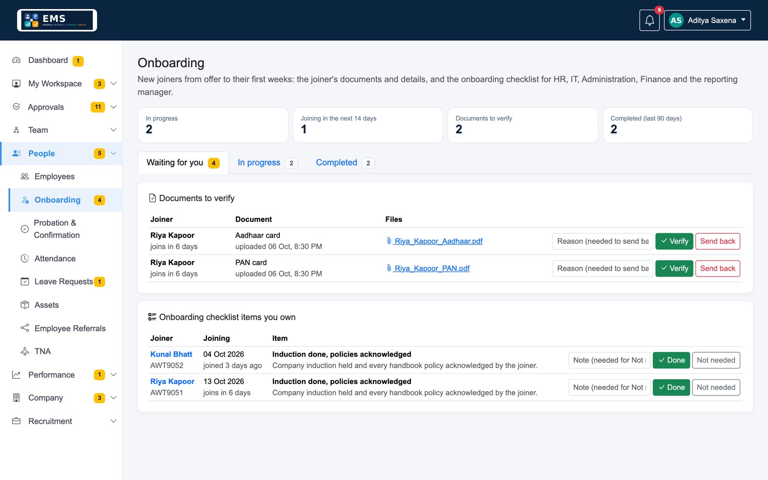Click reason field for PAN card
Viewport: 768px width, 480px height.
(x=602, y=268)
